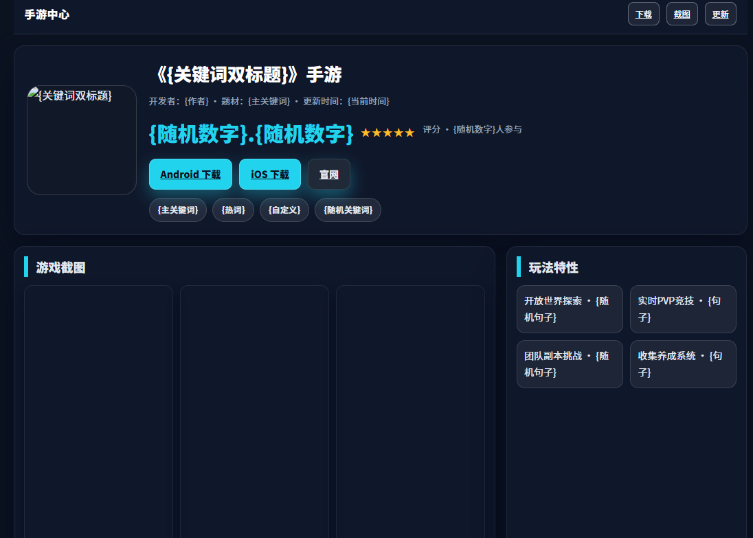Open the 截图 navigation link
The height and width of the screenshot is (538, 753).
[x=682, y=14]
